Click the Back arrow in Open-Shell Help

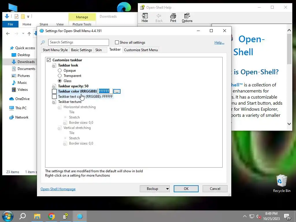(159, 18)
